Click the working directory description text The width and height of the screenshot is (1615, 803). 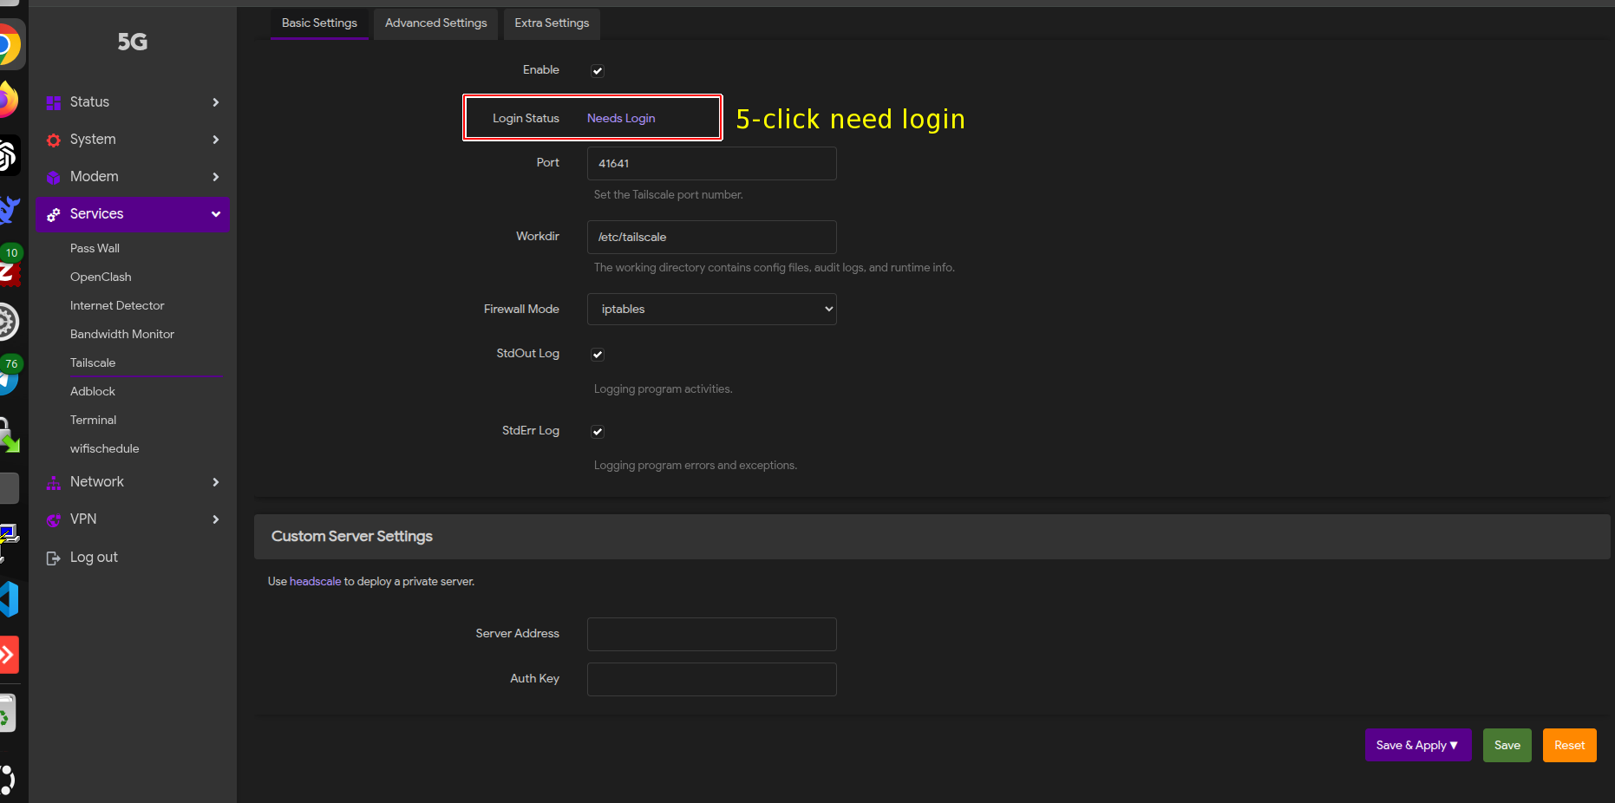click(774, 268)
